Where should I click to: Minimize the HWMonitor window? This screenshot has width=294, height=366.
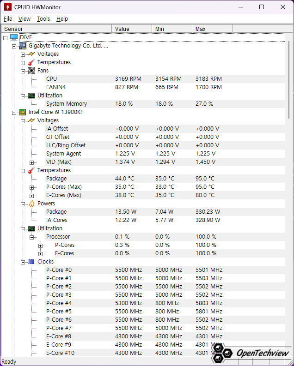241,7
